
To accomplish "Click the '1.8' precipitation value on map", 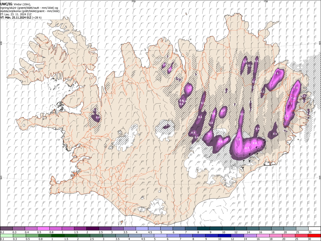I will (277, 74).
